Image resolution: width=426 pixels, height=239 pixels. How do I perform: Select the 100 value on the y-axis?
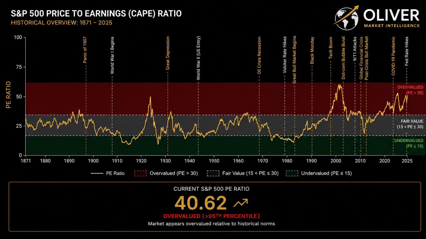pos(18,37)
